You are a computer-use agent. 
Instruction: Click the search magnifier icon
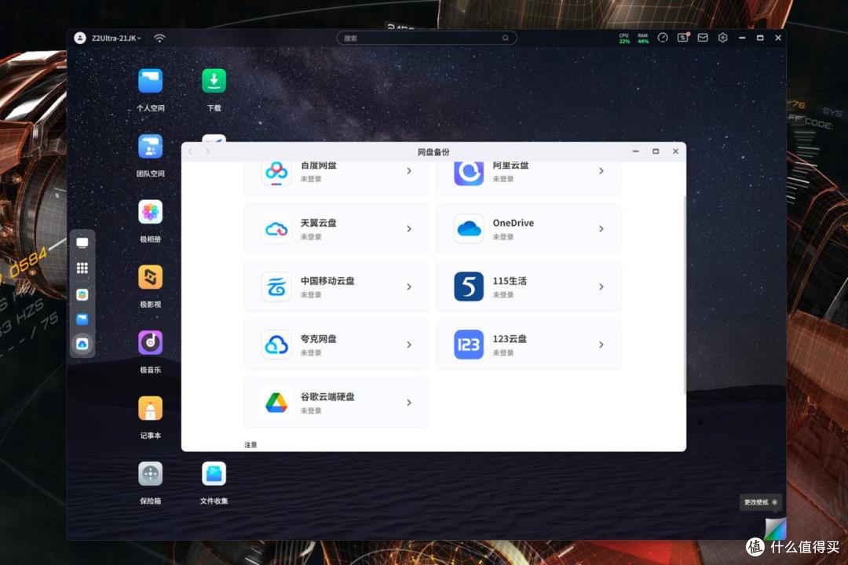point(506,38)
